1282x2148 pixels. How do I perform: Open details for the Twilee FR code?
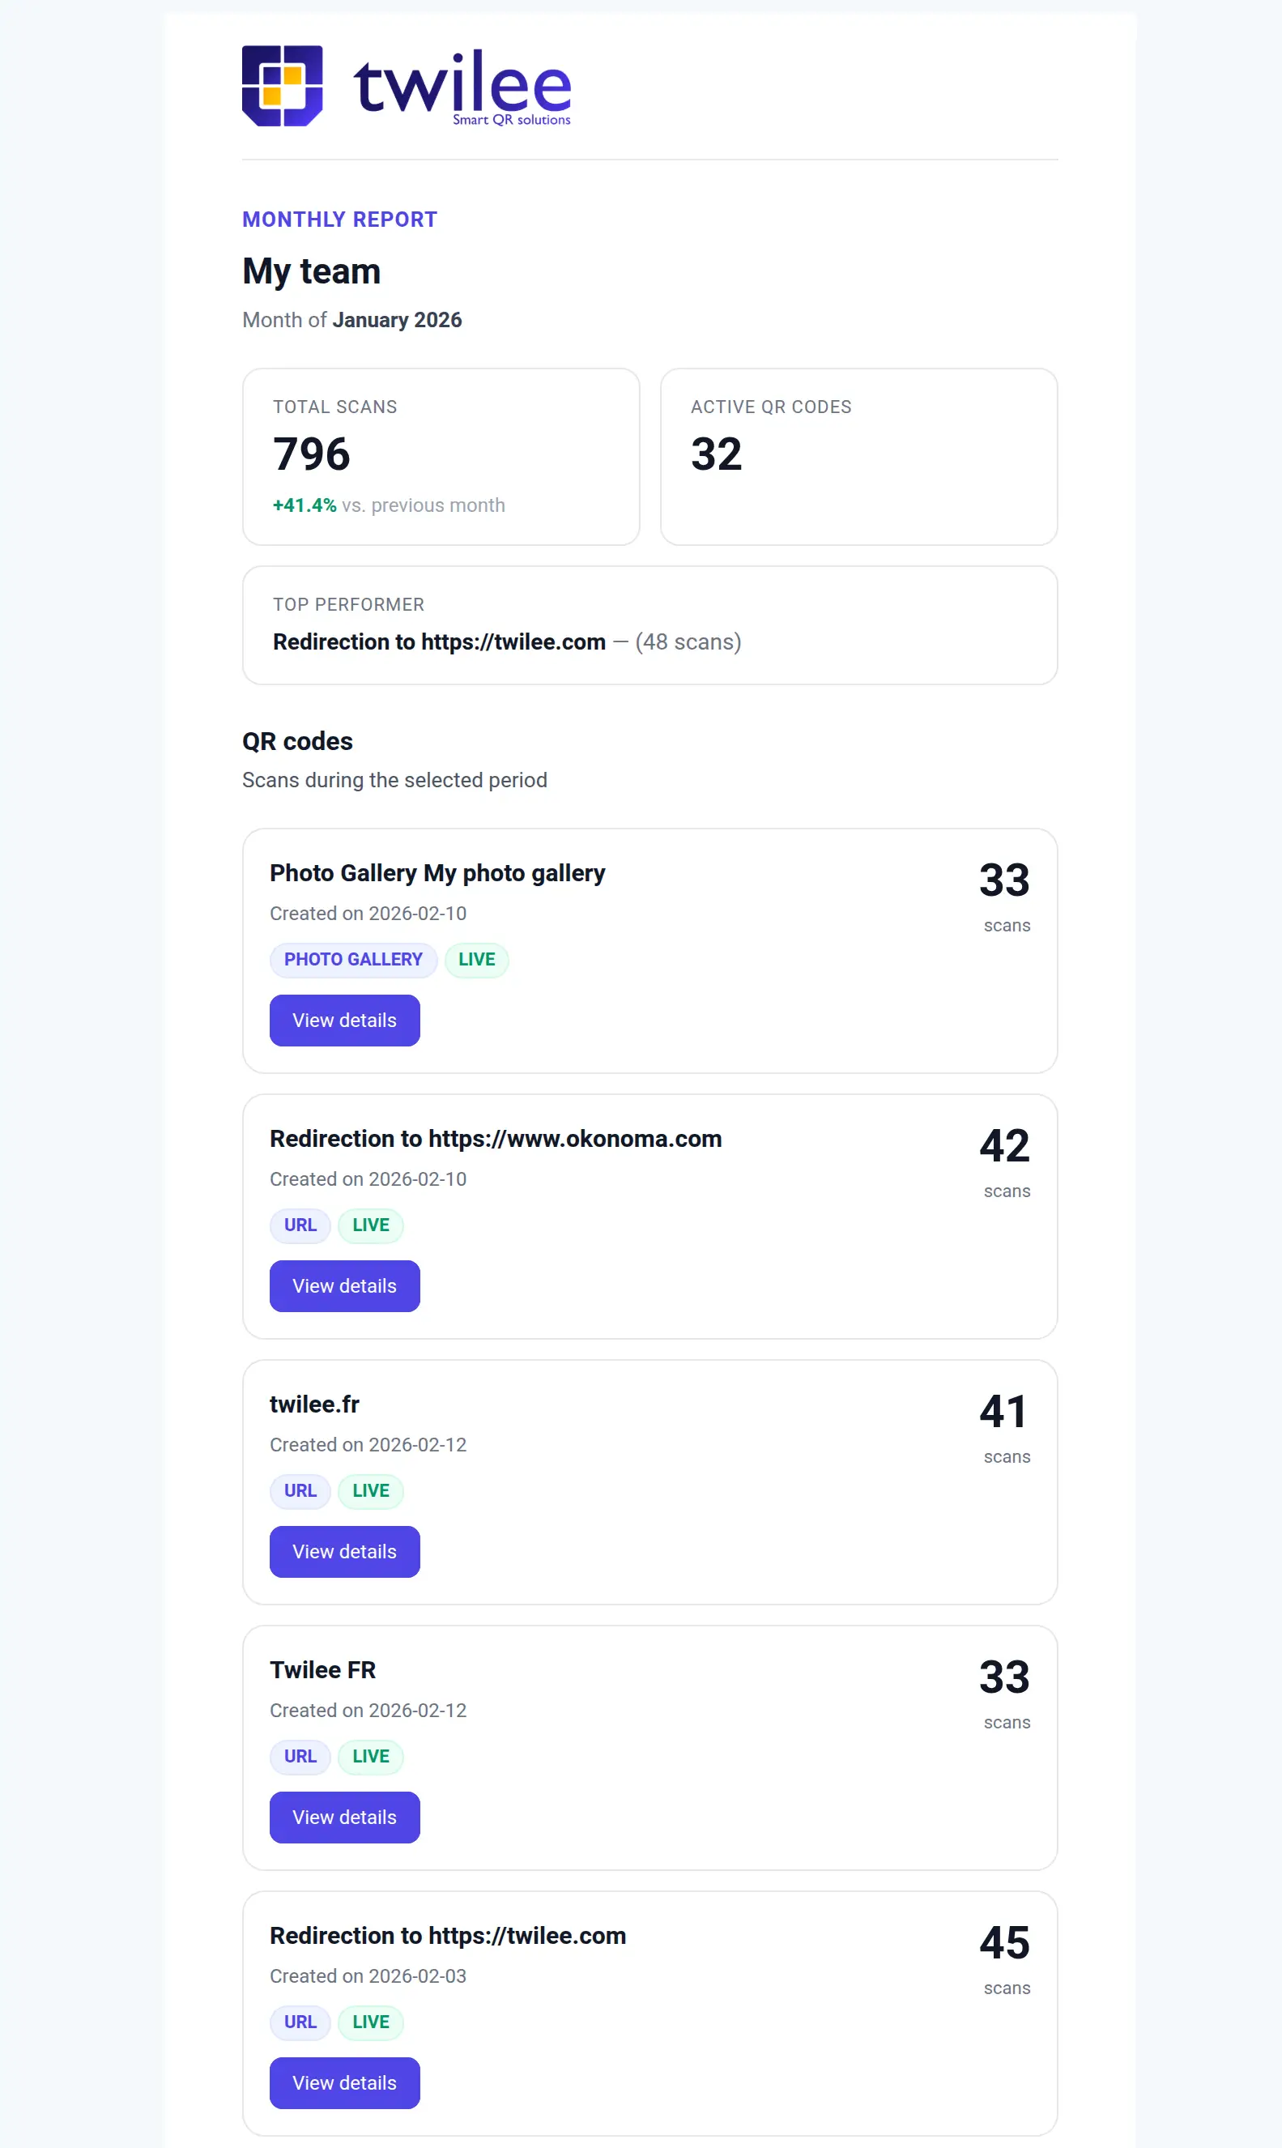(344, 1817)
